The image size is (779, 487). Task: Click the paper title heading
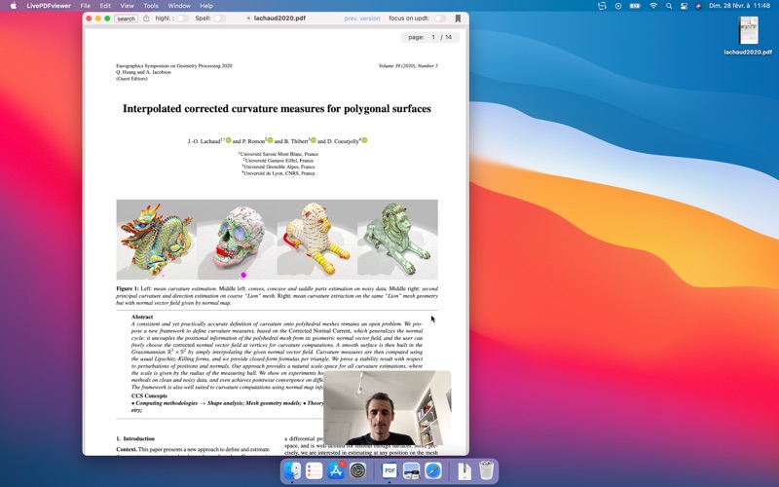click(x=277, y=109)
